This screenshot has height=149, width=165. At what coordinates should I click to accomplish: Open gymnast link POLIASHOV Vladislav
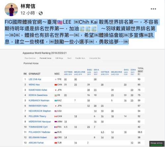39,132
